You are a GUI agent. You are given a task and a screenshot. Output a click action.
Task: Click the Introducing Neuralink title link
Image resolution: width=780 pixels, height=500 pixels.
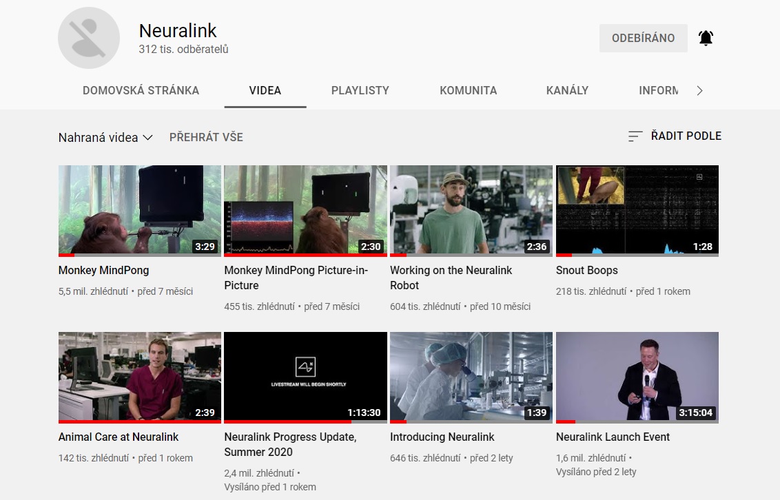tap(442, 437)
